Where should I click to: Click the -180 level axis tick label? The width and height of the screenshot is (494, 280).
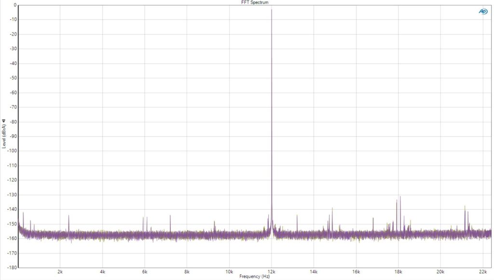tap(12, 267)
